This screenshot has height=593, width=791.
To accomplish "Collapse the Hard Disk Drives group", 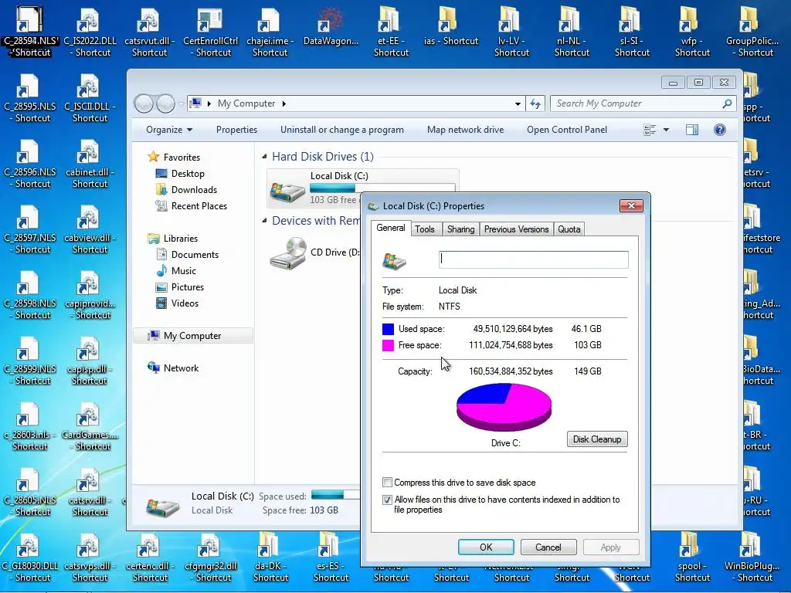I will (x=264, y=157).
